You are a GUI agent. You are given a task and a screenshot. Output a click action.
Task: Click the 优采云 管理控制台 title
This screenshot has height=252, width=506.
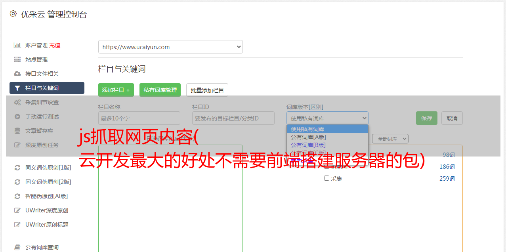54,14
